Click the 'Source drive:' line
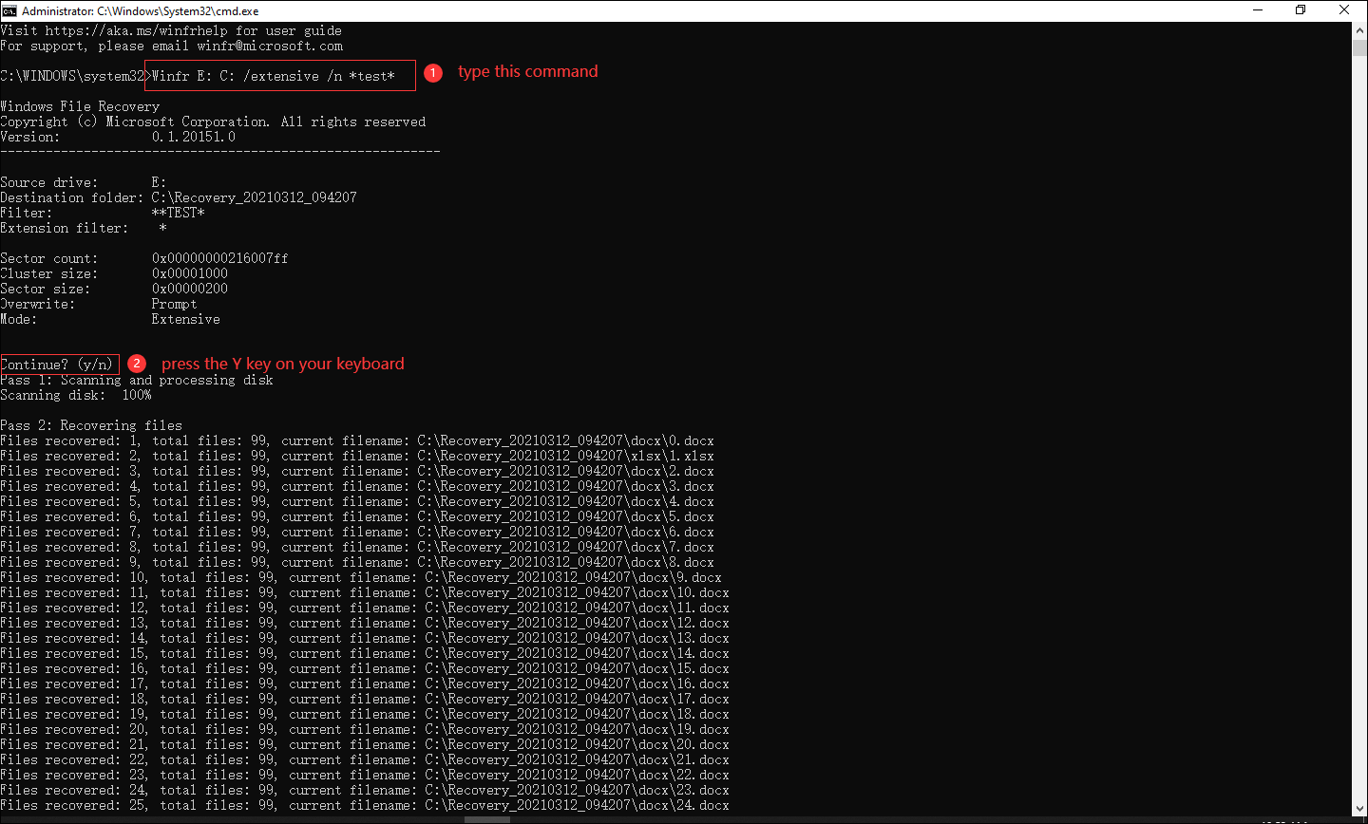The height and width of the screenshot is (824, 1368). tap(84, 182)
